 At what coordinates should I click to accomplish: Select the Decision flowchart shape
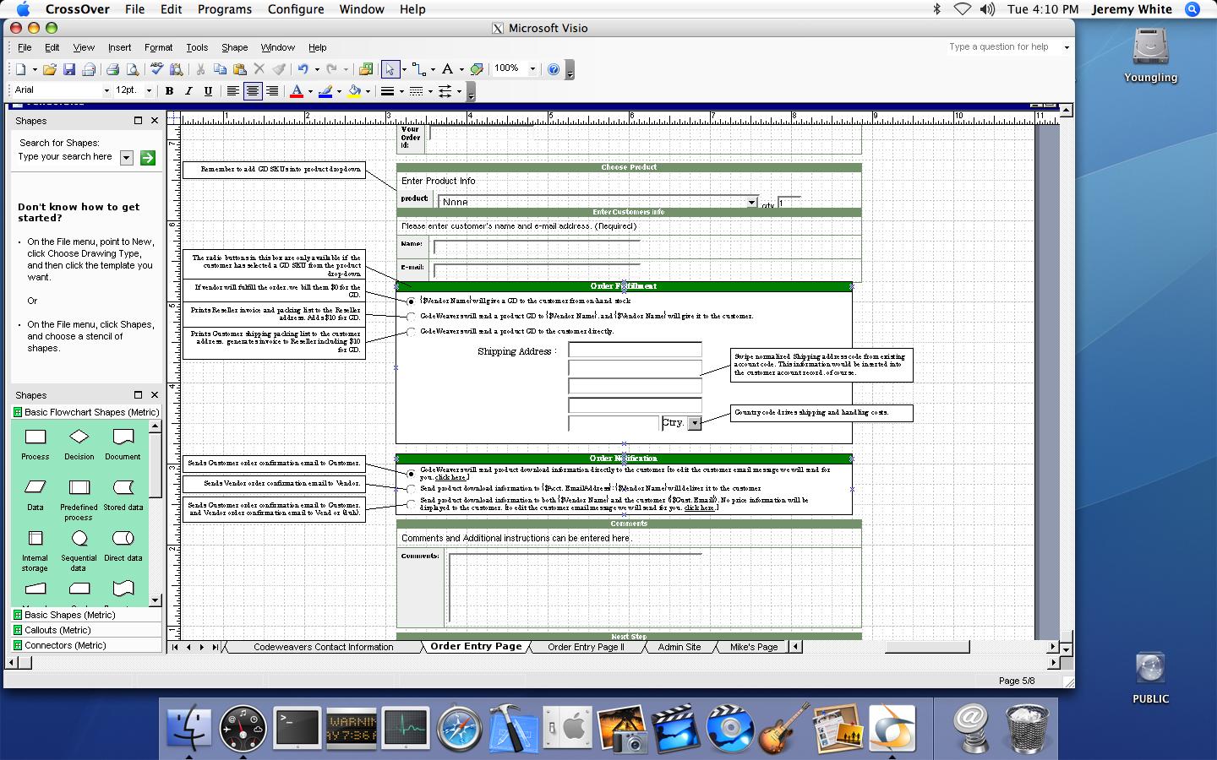[79, 437]
